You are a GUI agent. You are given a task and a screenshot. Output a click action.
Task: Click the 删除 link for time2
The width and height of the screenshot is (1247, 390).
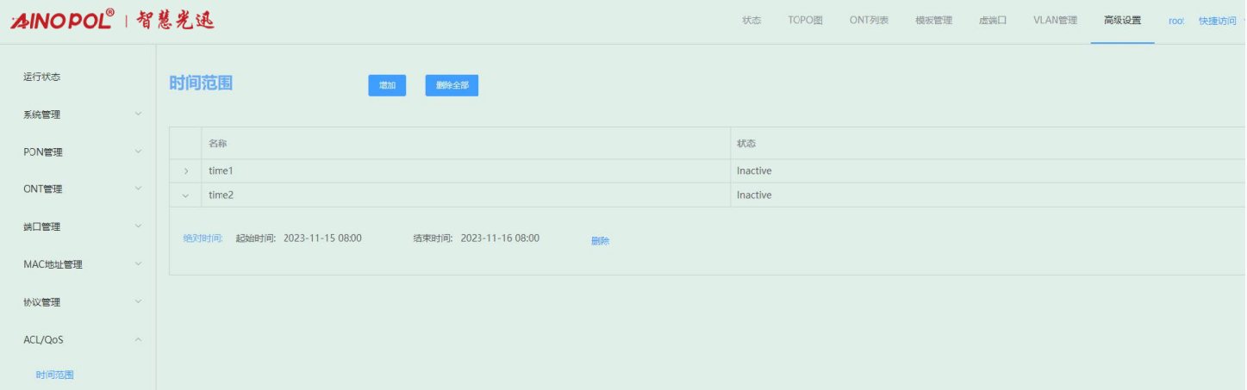(600, 241)
